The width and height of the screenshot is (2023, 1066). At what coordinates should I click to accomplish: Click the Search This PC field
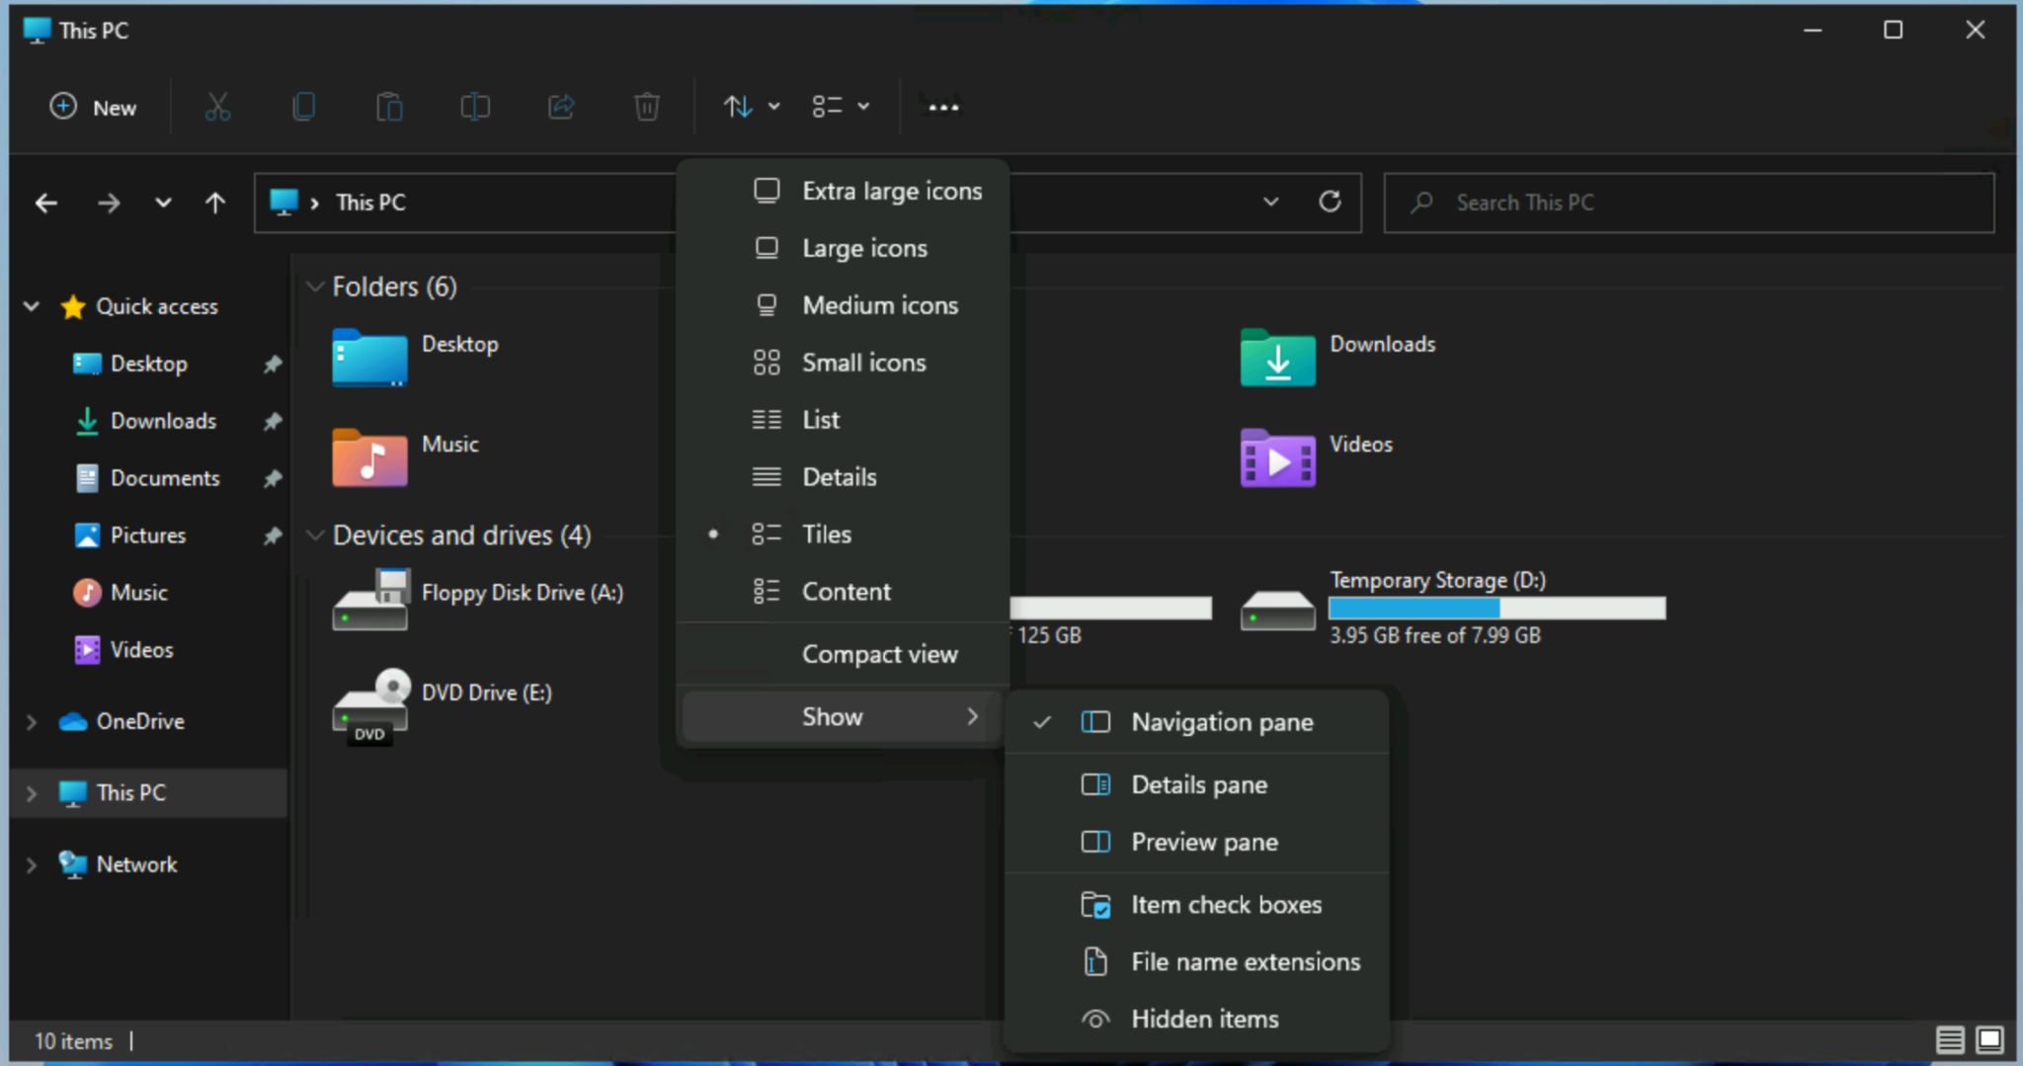tap(1688, 203)
